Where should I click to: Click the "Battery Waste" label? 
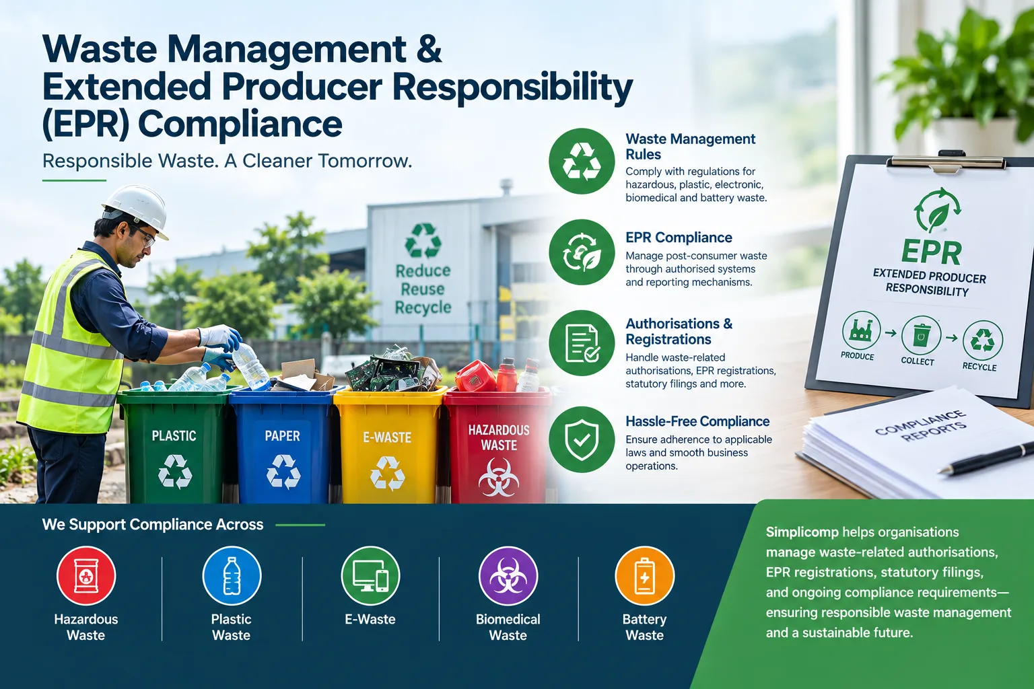coord(644,627)
